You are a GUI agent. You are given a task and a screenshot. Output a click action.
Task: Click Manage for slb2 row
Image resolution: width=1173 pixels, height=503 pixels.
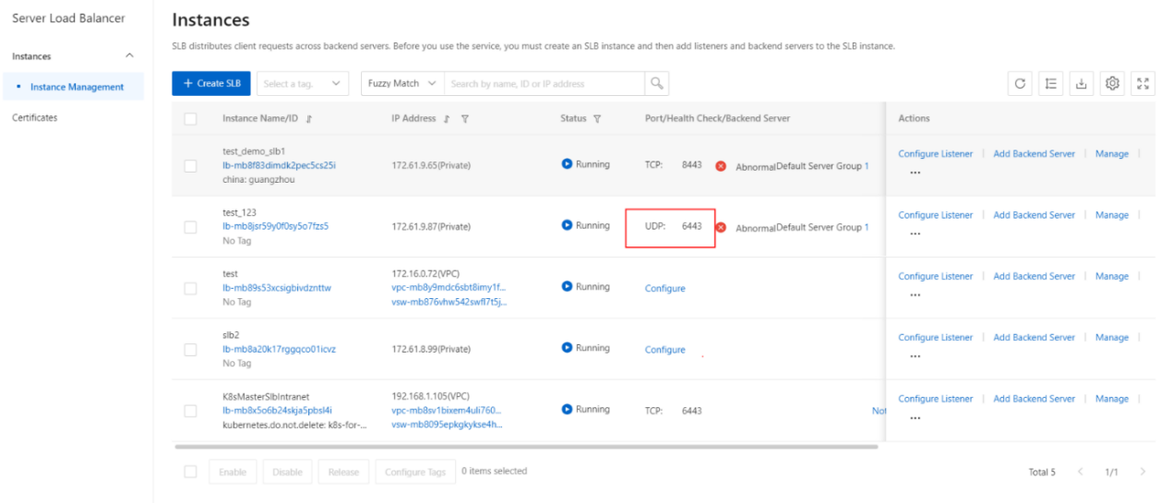pos(1111,338)
